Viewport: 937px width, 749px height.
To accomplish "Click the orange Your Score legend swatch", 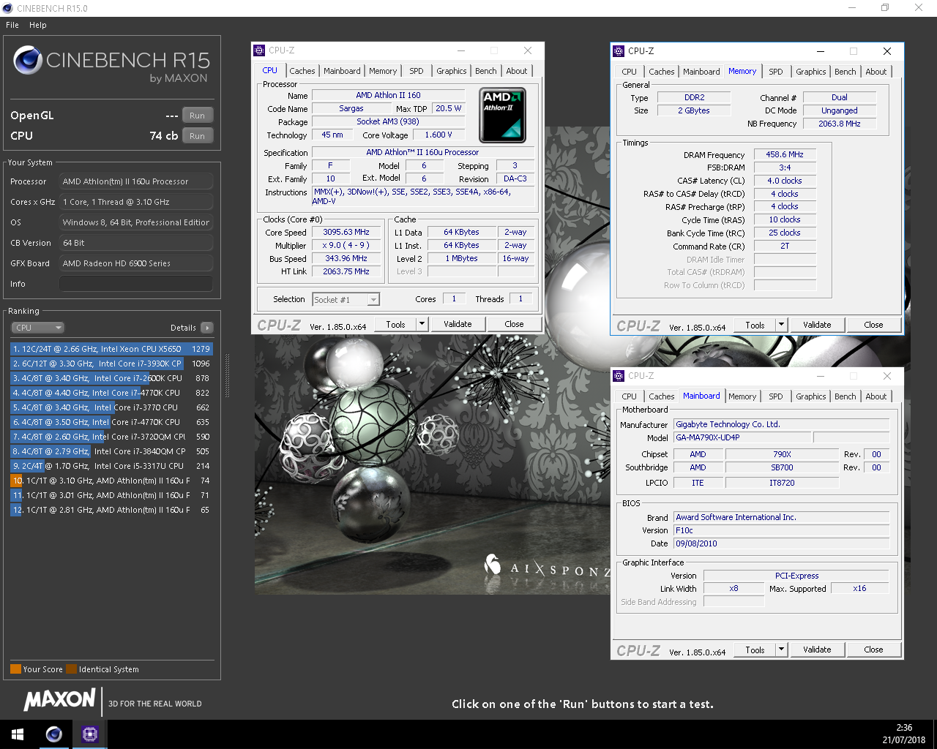I will (15, 669).
